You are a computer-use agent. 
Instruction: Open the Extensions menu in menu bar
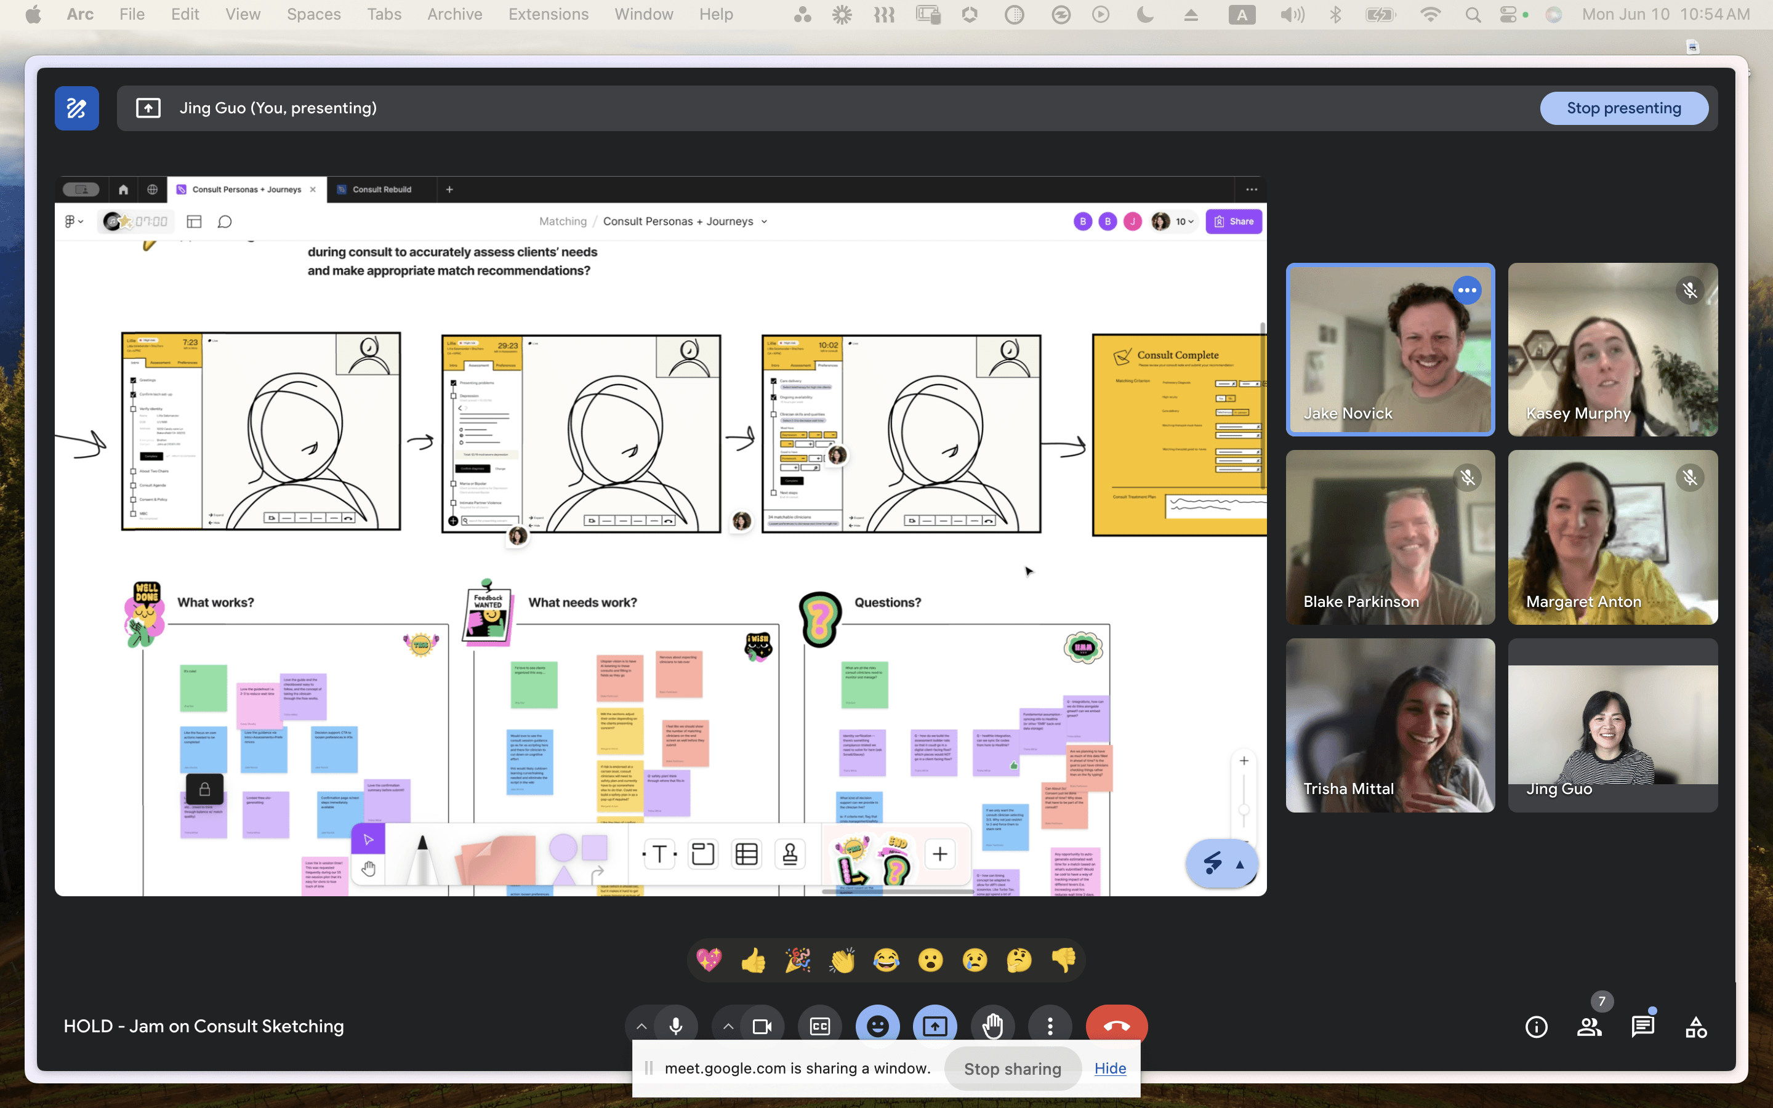(x=548, y=14)
